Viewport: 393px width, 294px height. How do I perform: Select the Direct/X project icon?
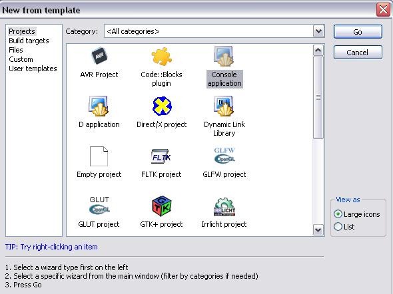162,106
